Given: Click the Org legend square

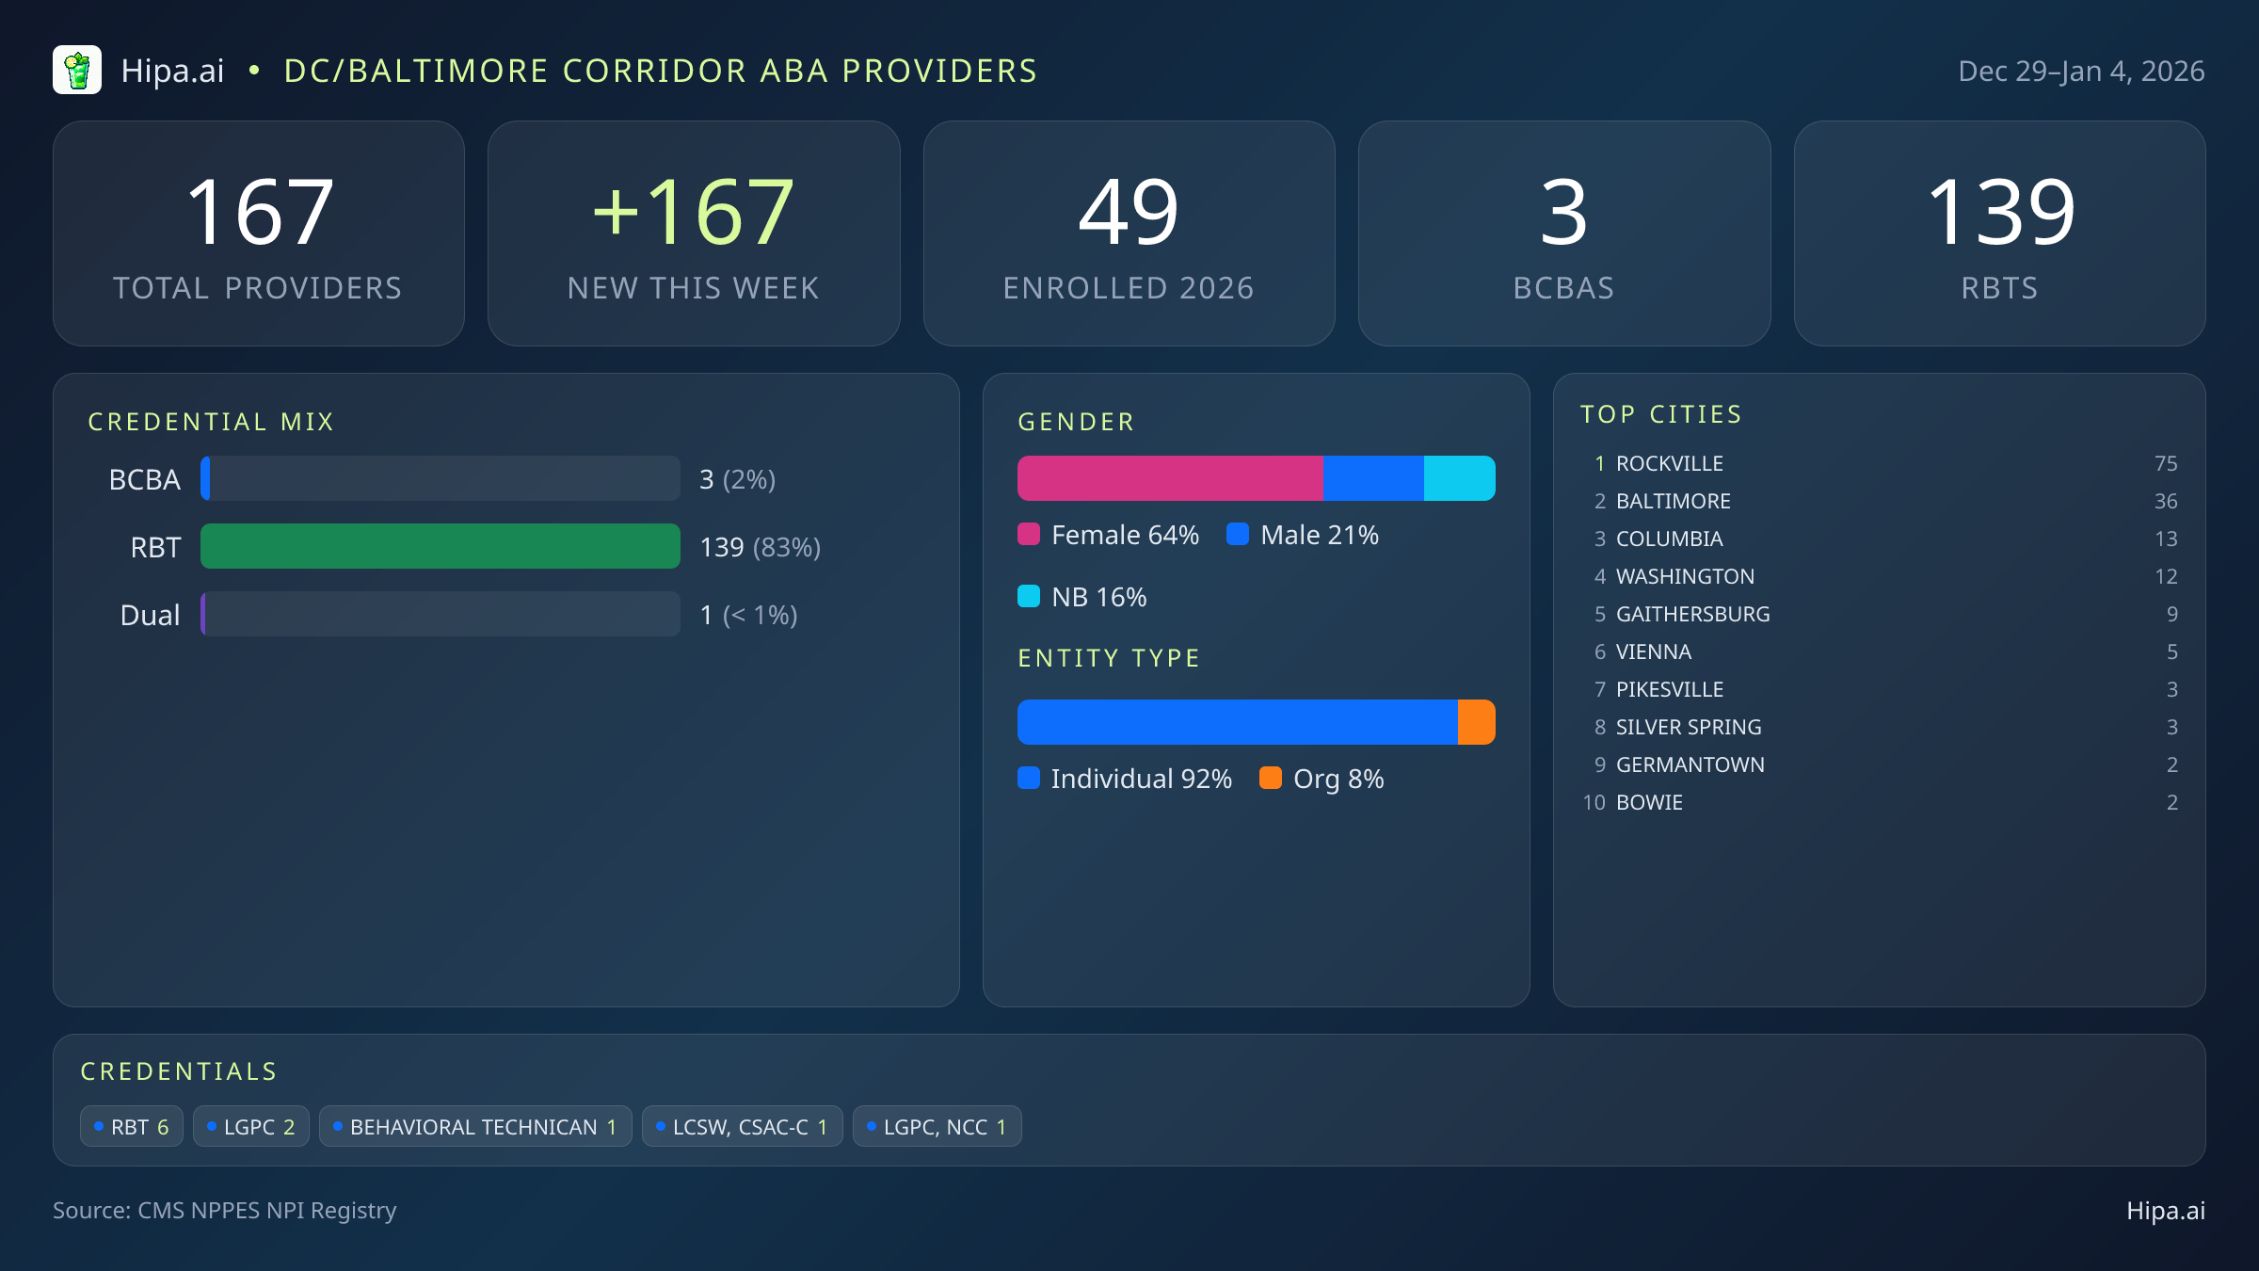Looking at the screenshot, I should pyautogui.click(x=1271, y=779).
